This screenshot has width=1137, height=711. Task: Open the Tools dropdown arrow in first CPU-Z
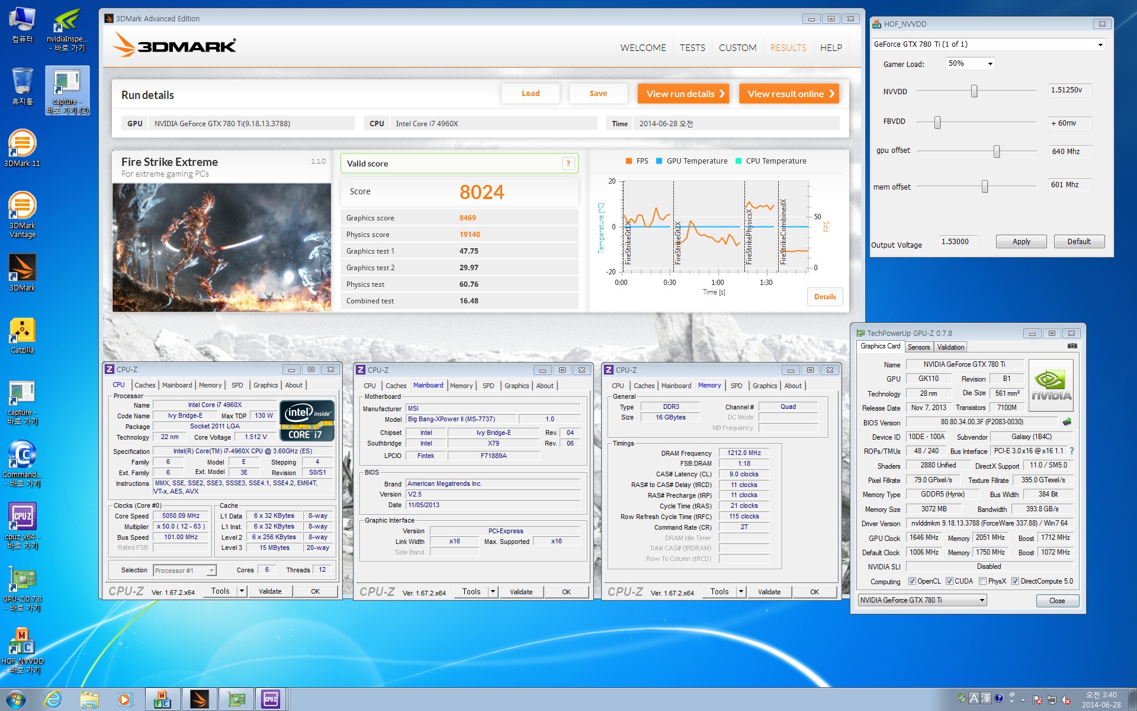click(x=241, y=591)
